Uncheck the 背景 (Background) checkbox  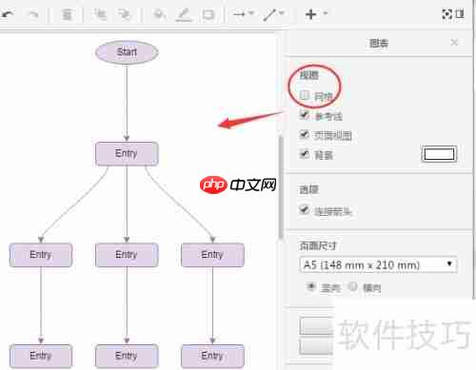click(305, 154)
